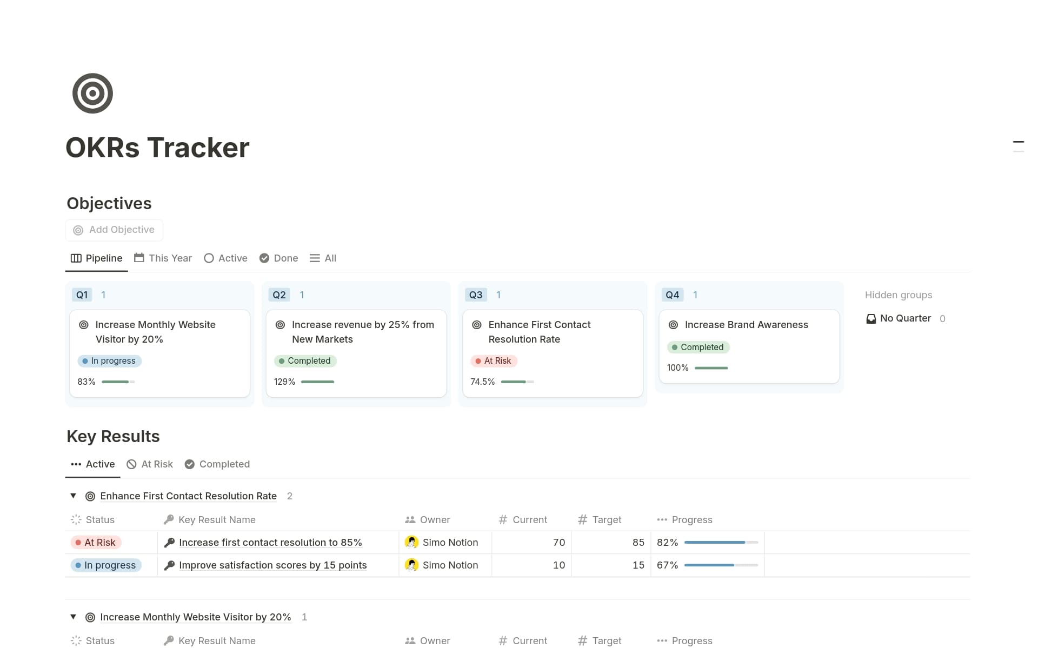Image resolution: width=1038 pixels, height=648 pixels.
Task: Click the Current value 70 cell
Action: [x=531, y=543]
